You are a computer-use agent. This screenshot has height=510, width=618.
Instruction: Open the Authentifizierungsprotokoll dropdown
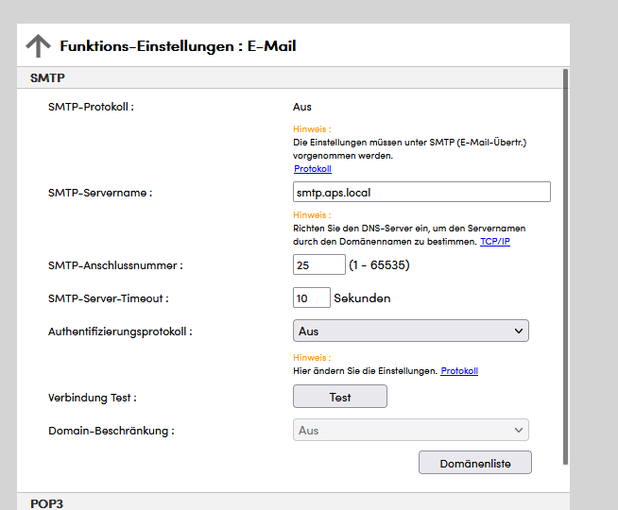[x=410, y=331]
